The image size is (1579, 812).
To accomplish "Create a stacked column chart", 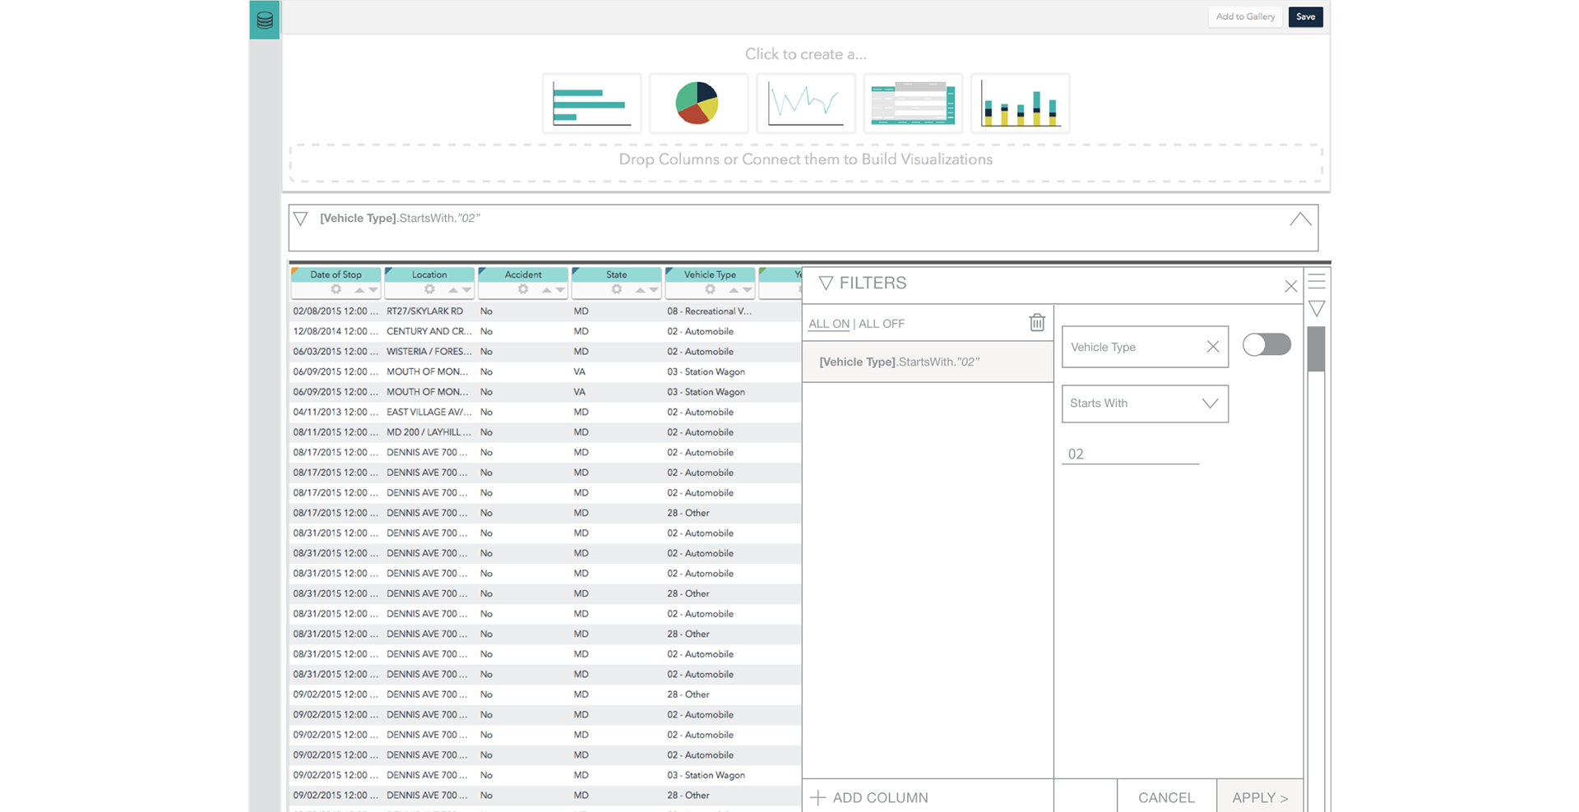I will click(x=1020, y=104).
